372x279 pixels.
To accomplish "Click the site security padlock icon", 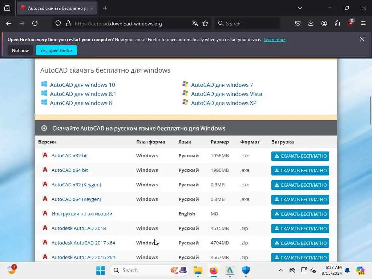I will click(68, 24).
